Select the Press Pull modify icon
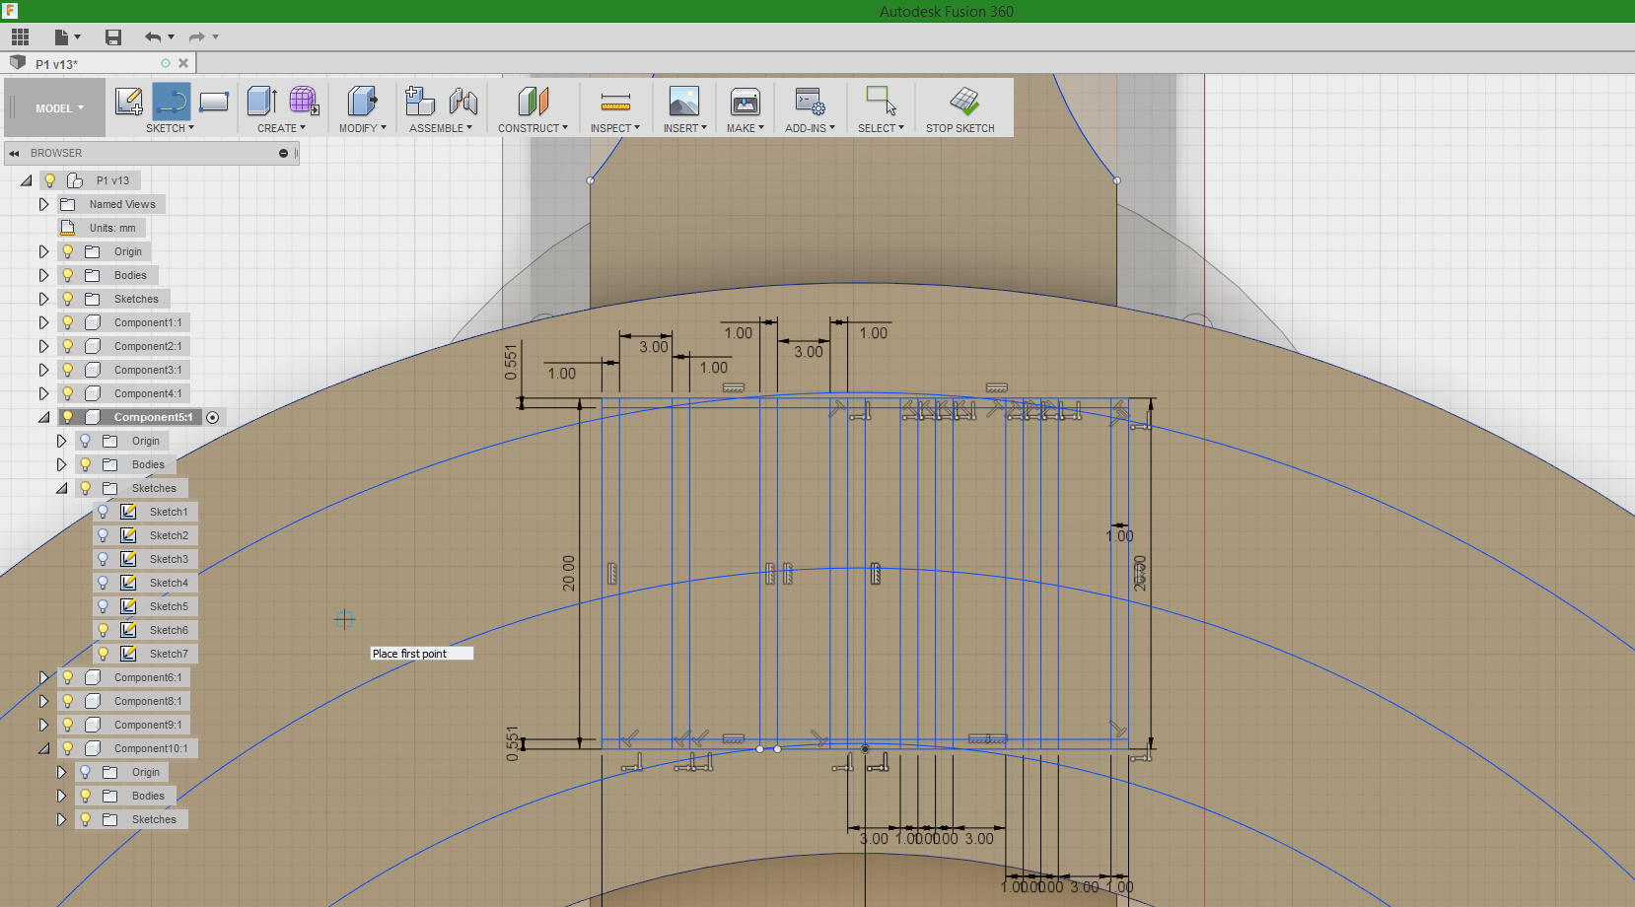1635x907 pixels. coord(362,101)
